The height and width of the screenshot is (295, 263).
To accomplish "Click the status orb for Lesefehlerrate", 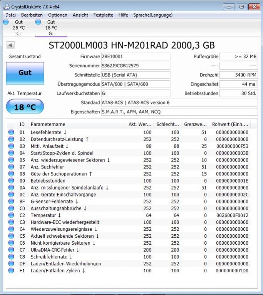I will (x=11, y=132).
